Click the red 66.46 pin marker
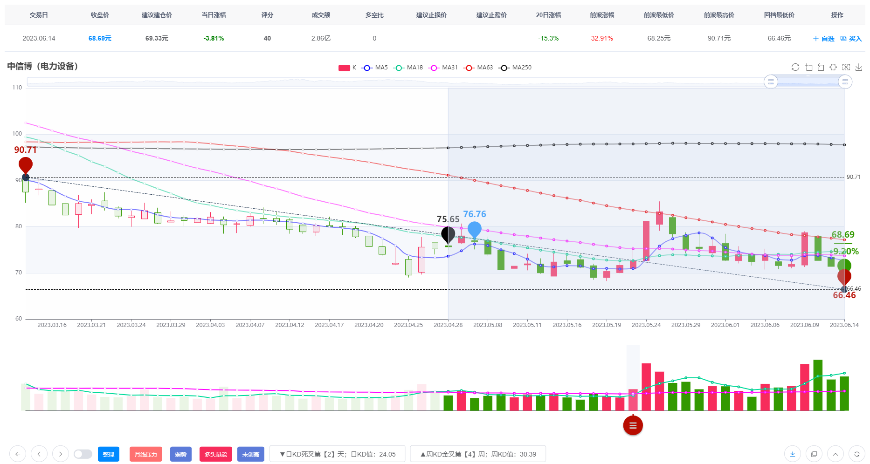 pyautogui.click(x=844, y=278)
